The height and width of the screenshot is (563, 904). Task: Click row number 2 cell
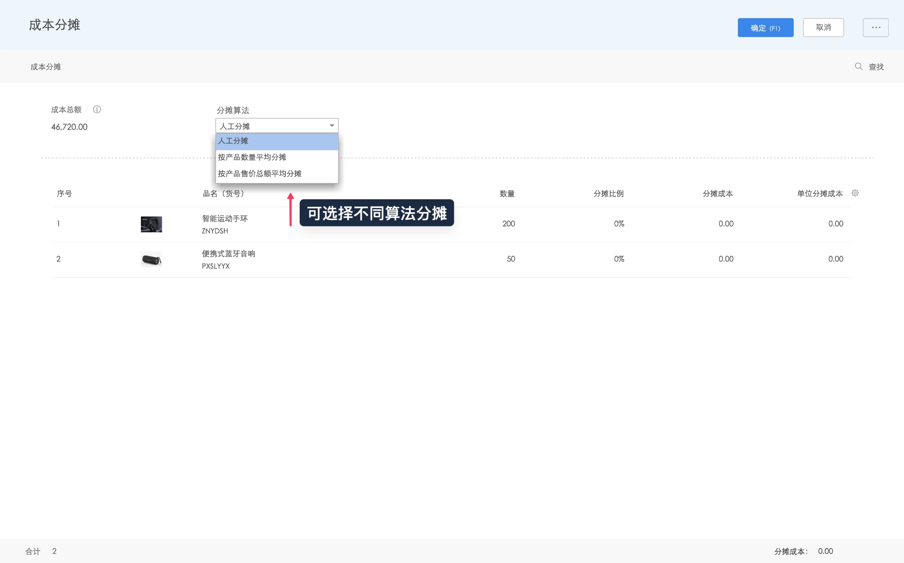pyautogui.click(x=58, y=259)
